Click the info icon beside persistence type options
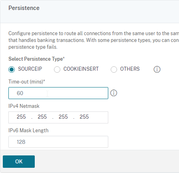179x173 pixels. [x=157, y=70]
